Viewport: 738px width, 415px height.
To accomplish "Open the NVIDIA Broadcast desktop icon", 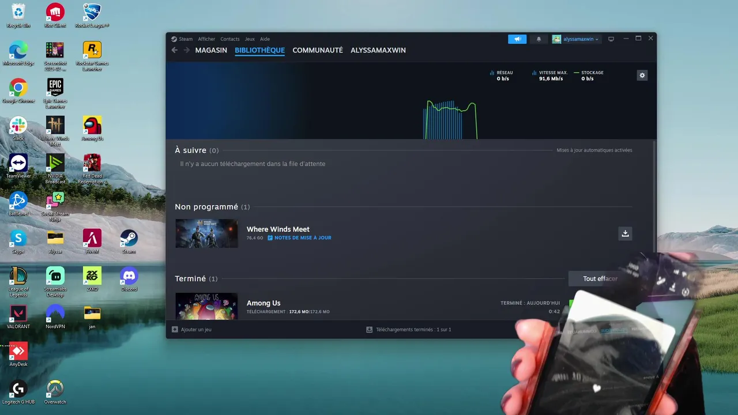I will [55, 168].
